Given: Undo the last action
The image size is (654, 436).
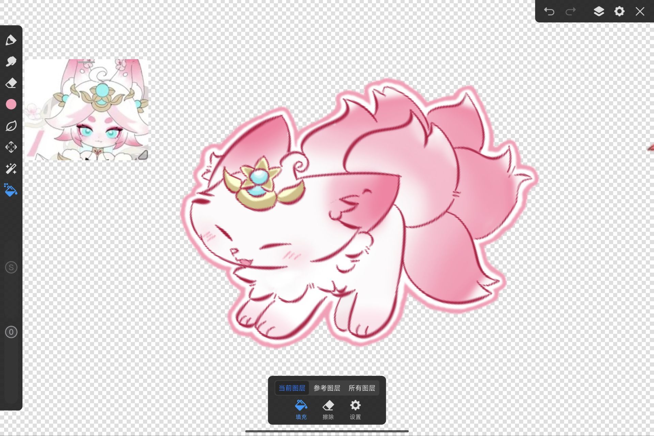Looking at the screenshot, I should (549, 12).
